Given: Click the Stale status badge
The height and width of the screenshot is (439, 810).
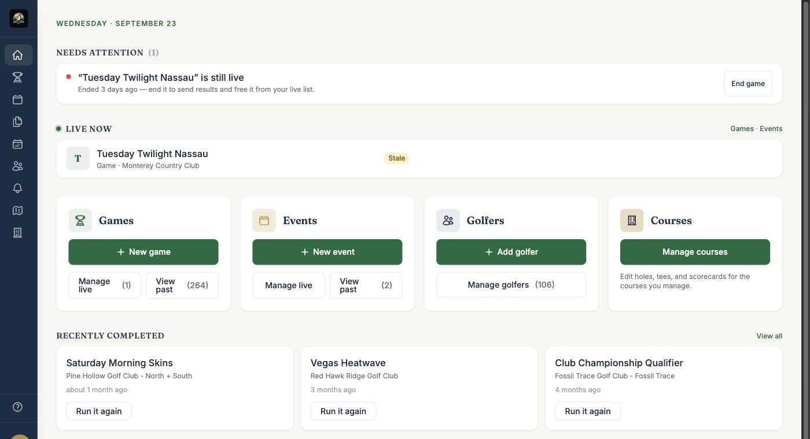Looking at the screenshot, I should (396, 158).
